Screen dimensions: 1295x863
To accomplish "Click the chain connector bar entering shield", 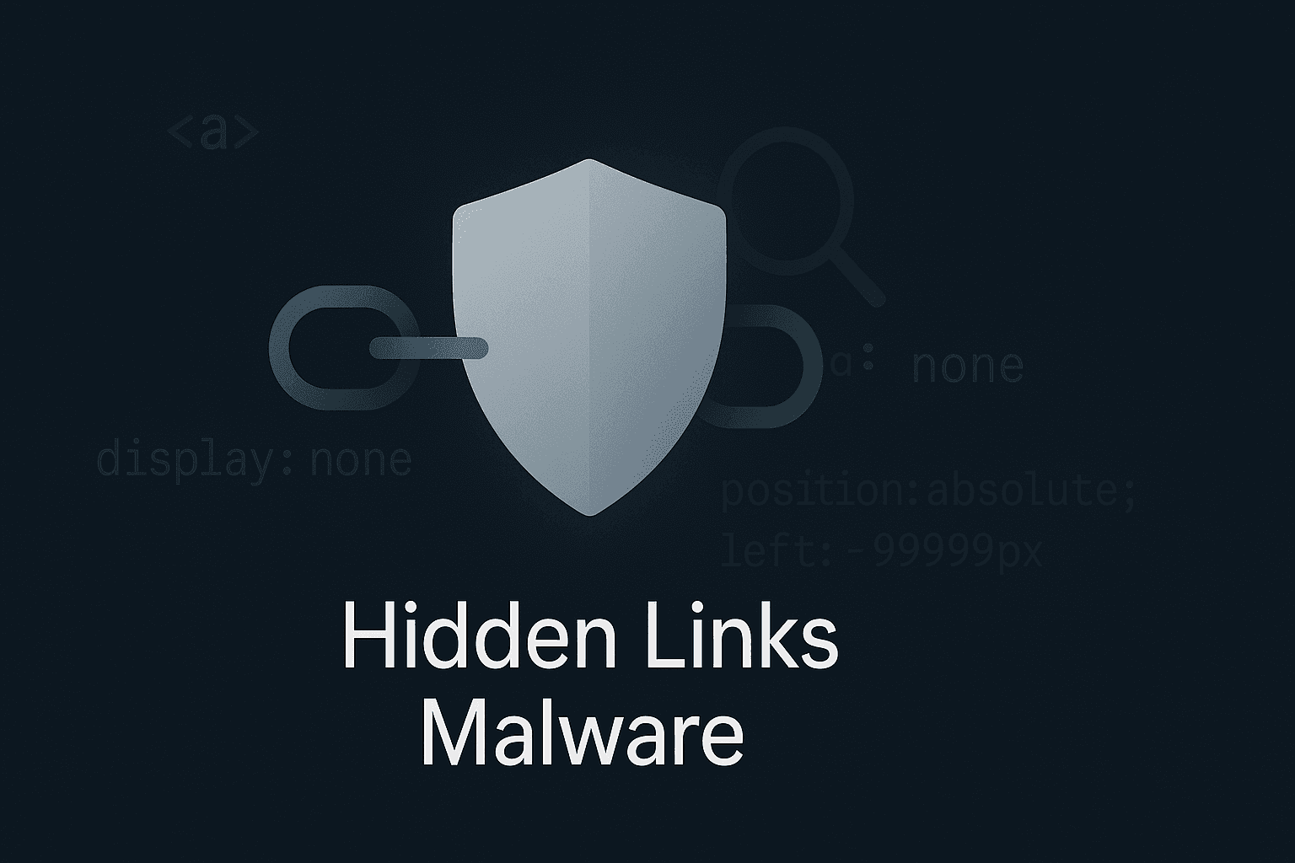I will click(428, 347).
